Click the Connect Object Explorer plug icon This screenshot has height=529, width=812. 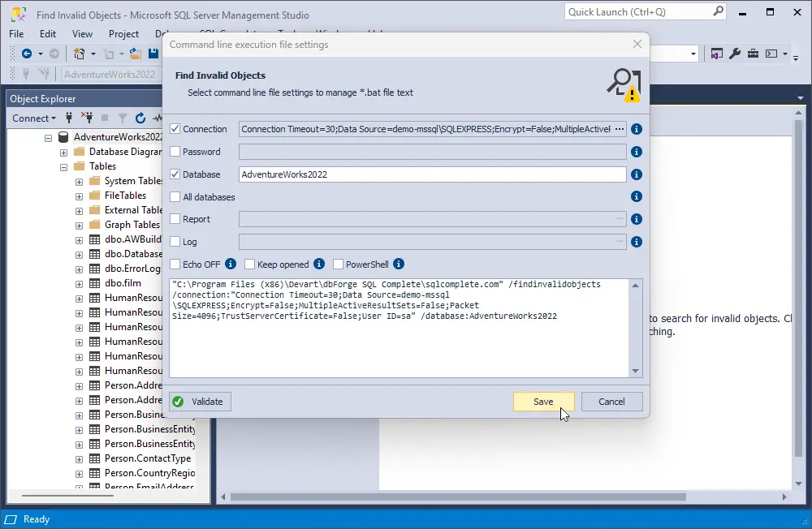coord(69,118)
